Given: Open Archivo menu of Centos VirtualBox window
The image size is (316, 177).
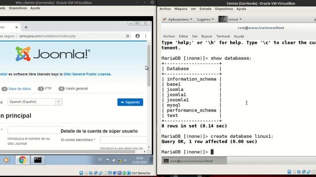Looking at the screenshot, I should [165, 9].
